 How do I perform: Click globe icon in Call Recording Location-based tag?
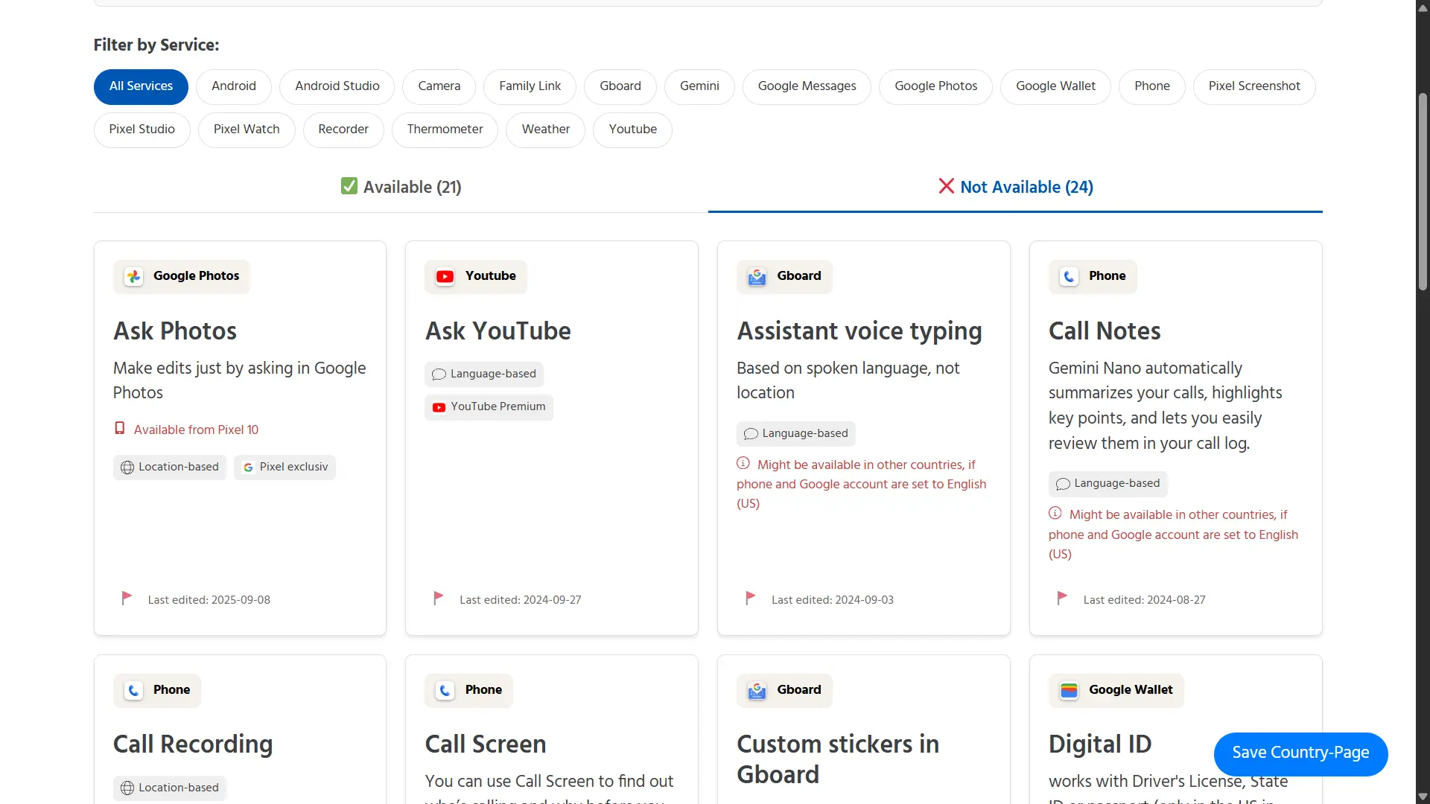(x=127, y=788)
